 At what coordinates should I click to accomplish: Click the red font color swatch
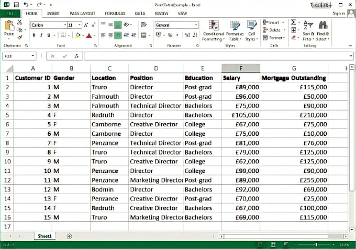(x=88, y=35)
